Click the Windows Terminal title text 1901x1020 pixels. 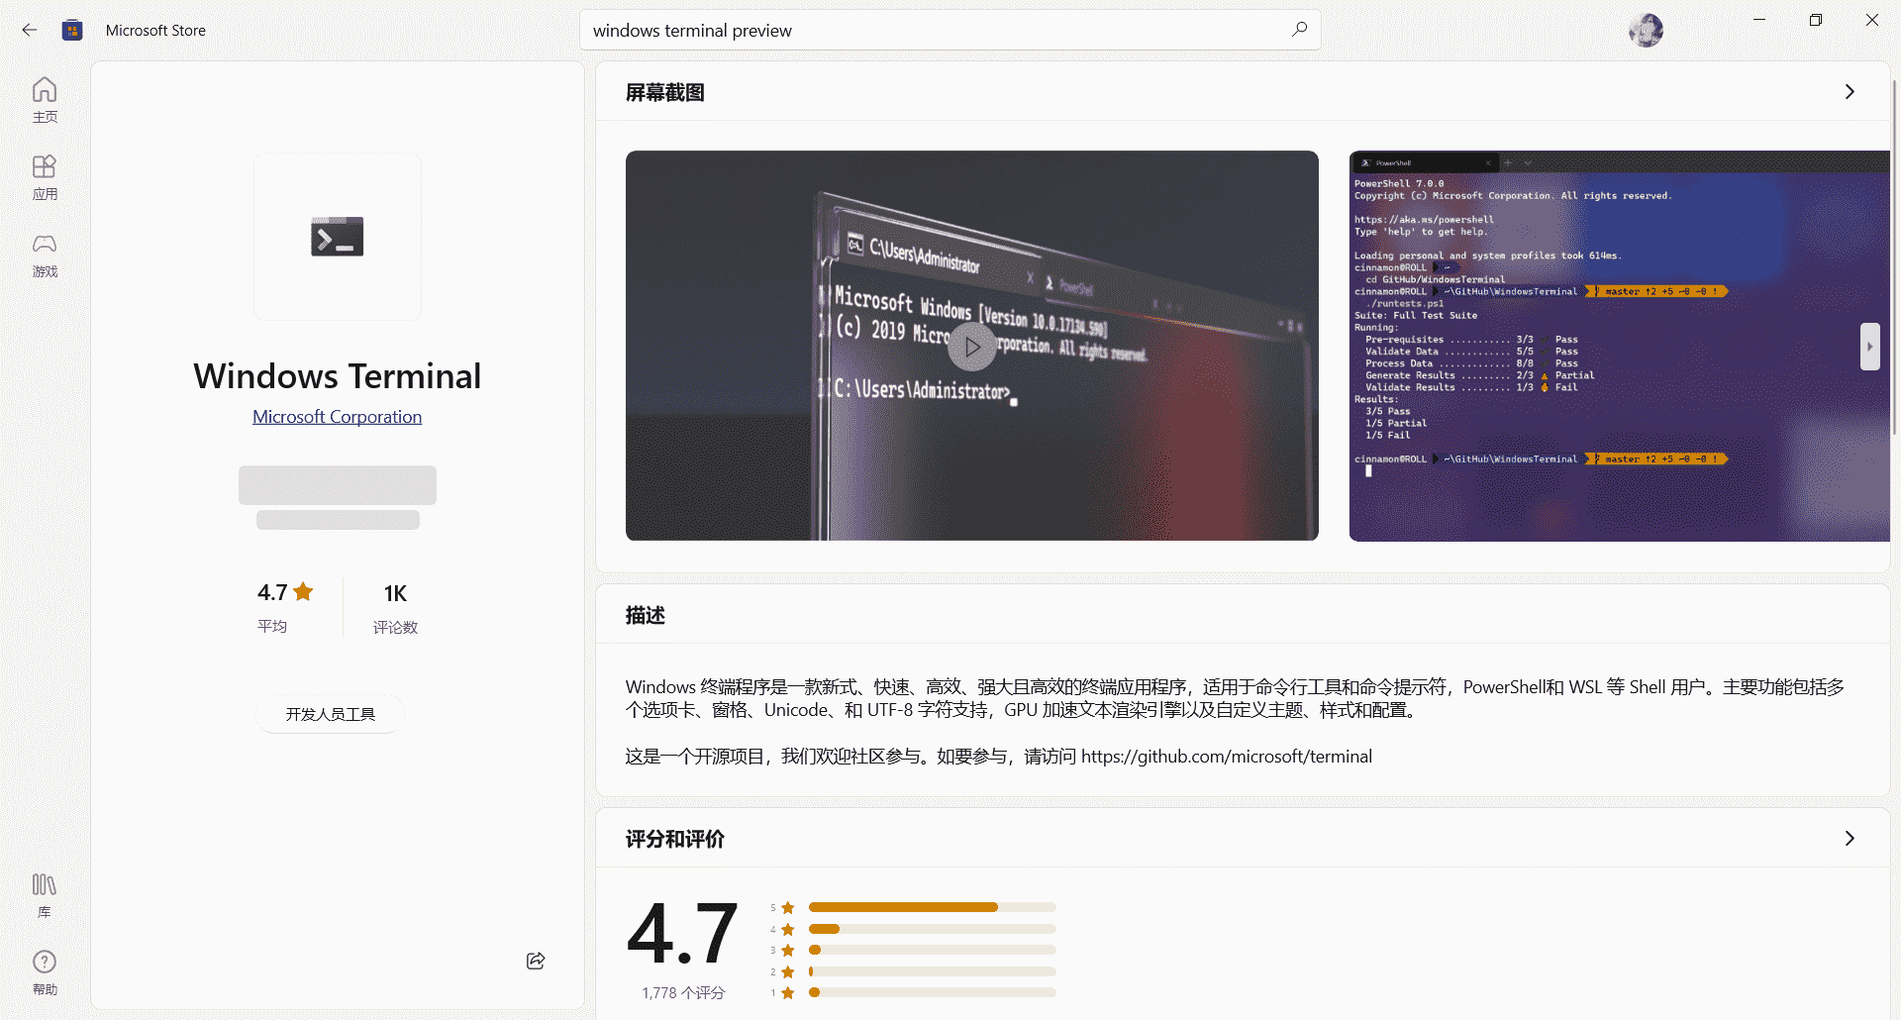pyautogui.click(x=338, y=376)
